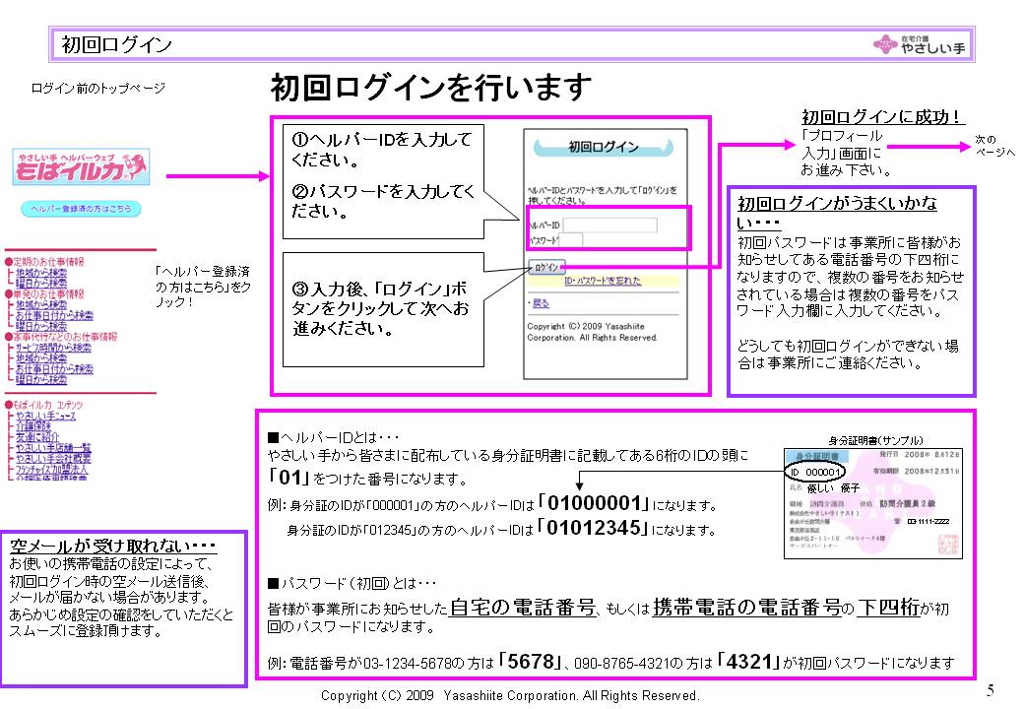
Task: Click into the パスワード input box
Action: coord(571,240)
